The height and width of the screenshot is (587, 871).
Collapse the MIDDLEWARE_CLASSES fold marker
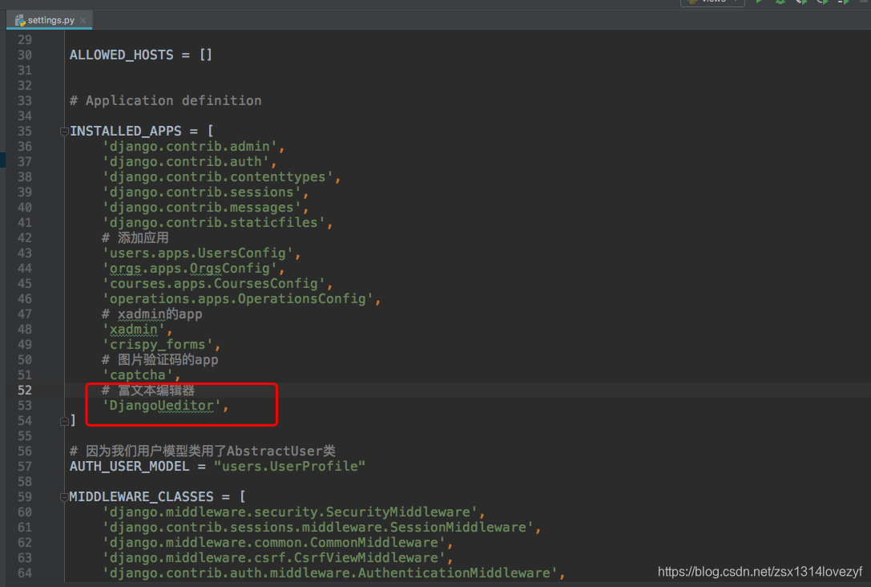64,497
